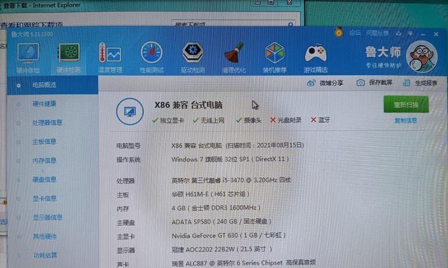Open 清理优化 broom cleanup icon
This screenshot has height=268, width=448.
(233, 58)
